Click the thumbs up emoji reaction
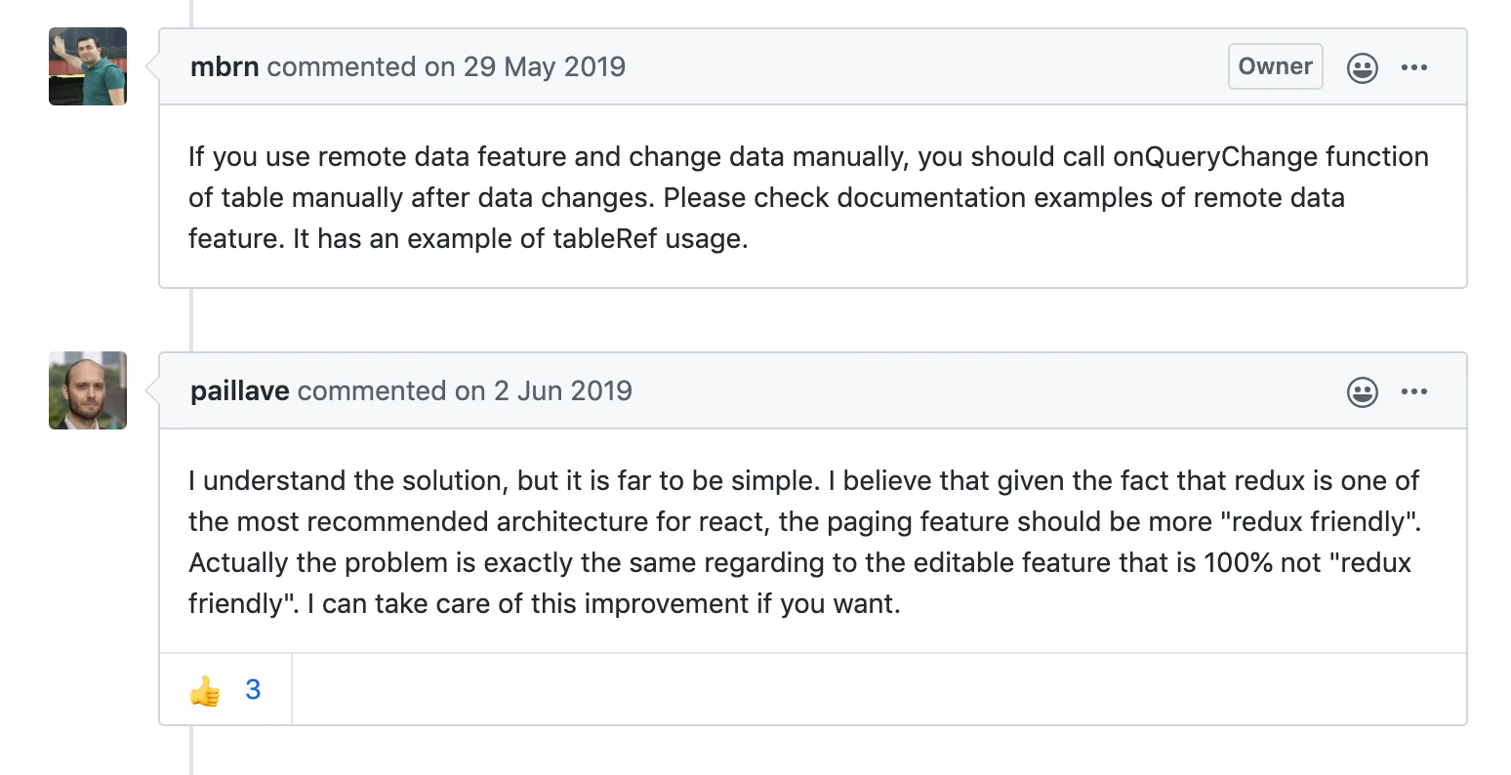 [205, 690]
